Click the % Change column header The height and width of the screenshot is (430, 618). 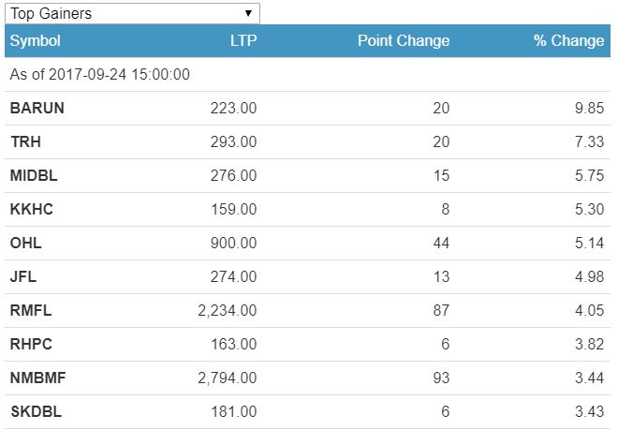pyautogui.click(x=568, y=41)
